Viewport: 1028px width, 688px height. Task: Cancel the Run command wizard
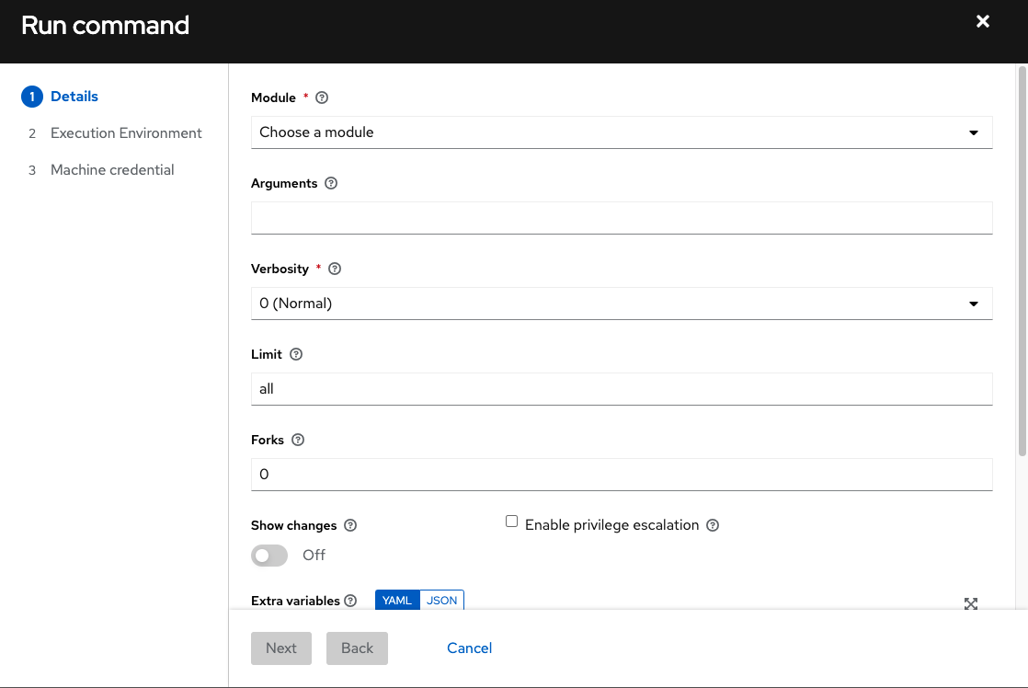tap(469, 648)
